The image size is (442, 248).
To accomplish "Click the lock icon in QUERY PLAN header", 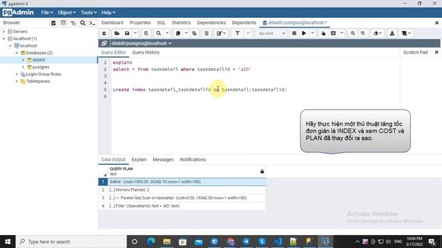I will pyautogui.click(x=262, y=172).
